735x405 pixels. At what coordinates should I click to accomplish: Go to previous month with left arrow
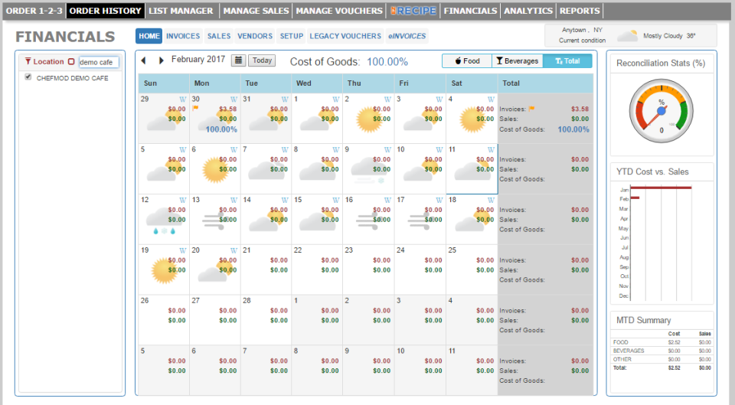144,60
